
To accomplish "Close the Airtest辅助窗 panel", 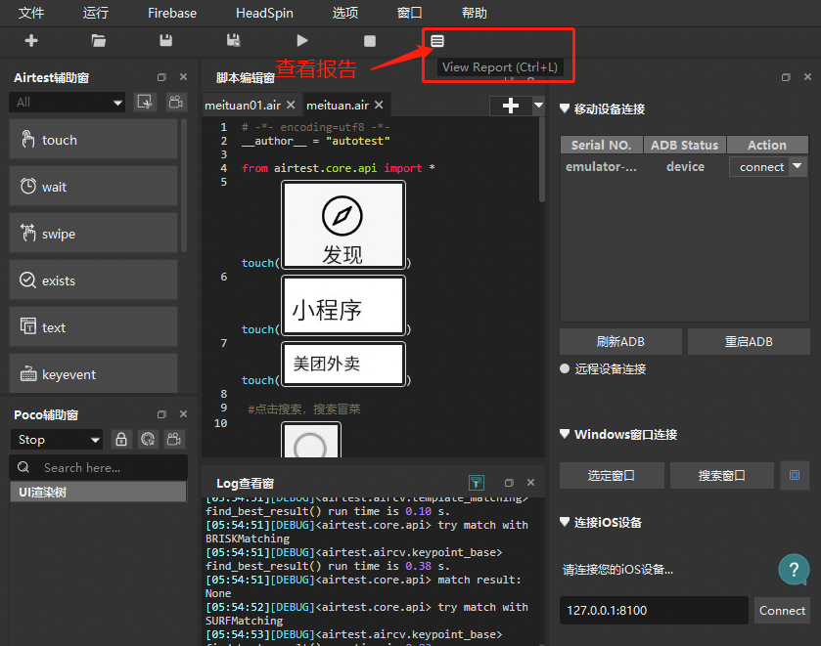I will pyautogui.click(x=183, y=77).
